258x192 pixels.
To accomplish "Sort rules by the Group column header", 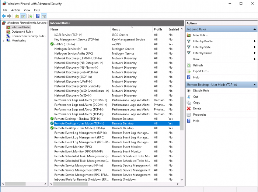I will (x=131, y=29).
